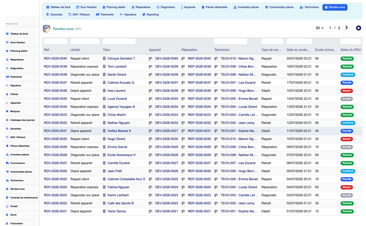366x226 pixels.
Task: Sort by the Appareil column header
Action: (155, 50)
